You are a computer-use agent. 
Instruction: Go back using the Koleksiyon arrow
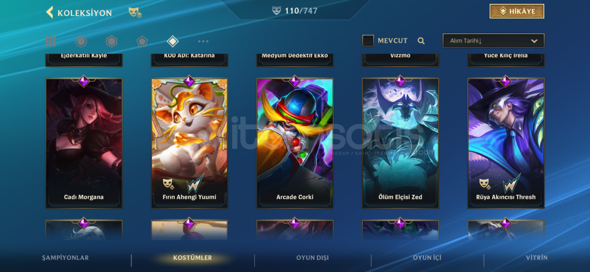[50, 12]
